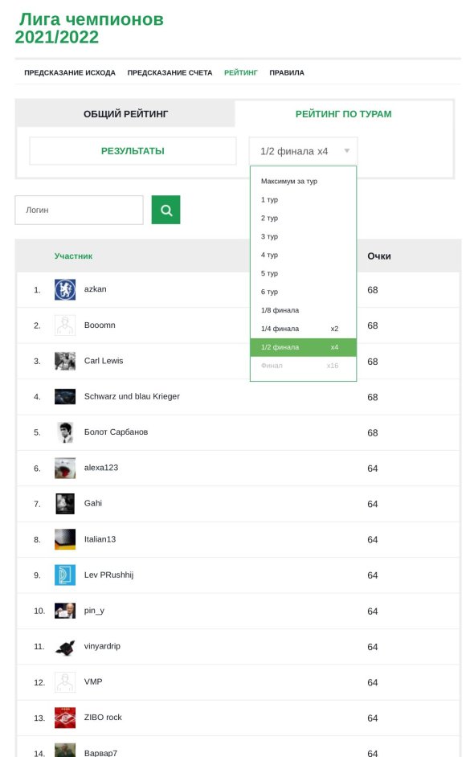Select 1/8 финала from the list
470x757 pixels.
point(303,310)
